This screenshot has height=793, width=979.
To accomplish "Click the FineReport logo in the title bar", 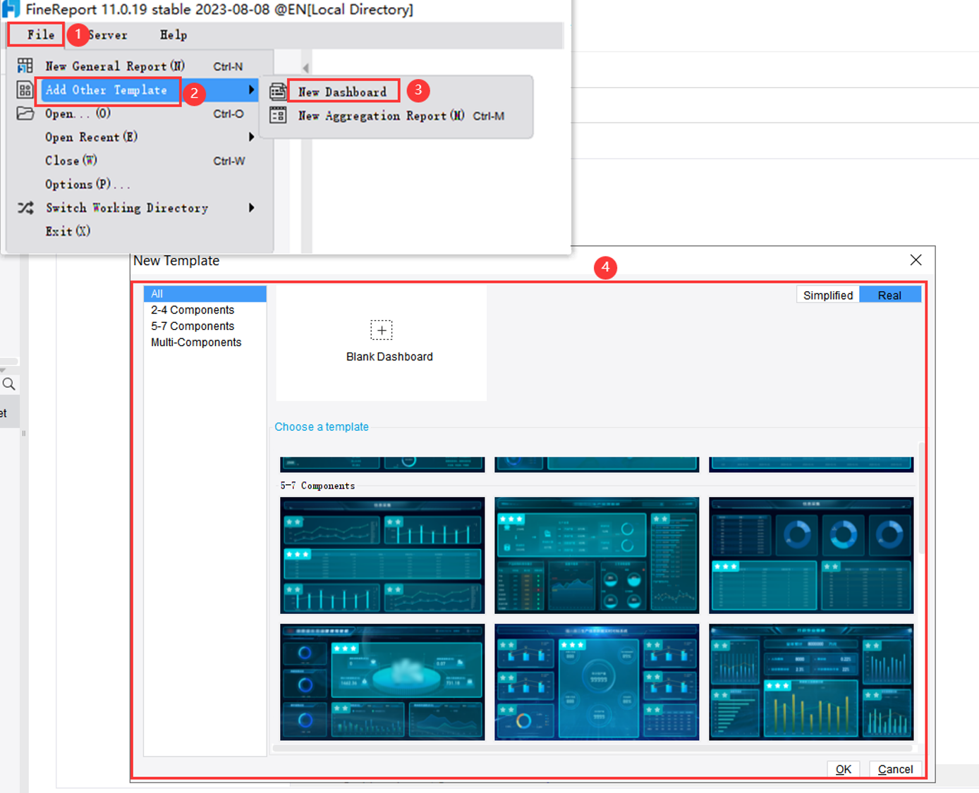I will pyautogui.click(x=10, y=9).
